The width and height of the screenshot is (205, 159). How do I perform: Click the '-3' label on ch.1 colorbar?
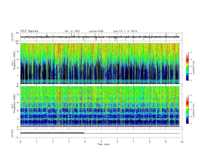point(191,52)
